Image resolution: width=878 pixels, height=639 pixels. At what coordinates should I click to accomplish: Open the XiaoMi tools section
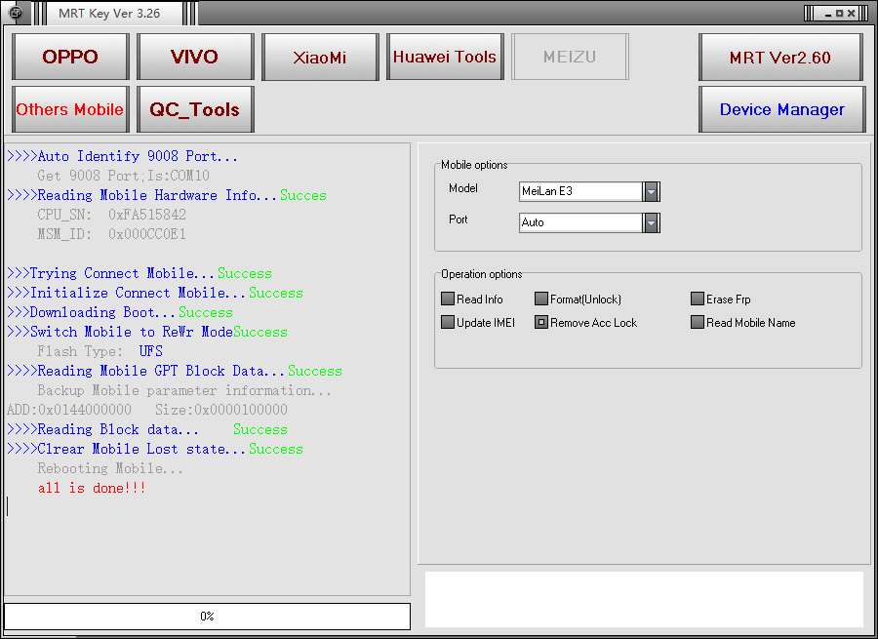pos(320,57)
